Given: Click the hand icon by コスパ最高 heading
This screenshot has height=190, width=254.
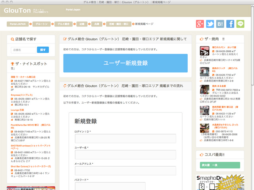Looking at the screenshot, I should [202, 155].
